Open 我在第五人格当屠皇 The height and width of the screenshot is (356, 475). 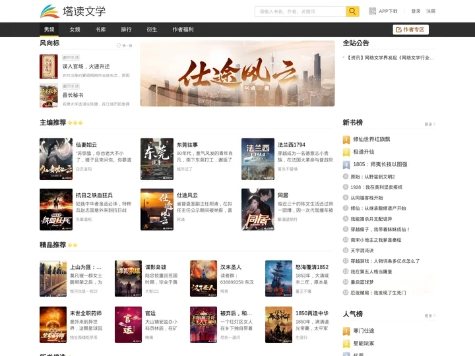[x=371, y=272]
